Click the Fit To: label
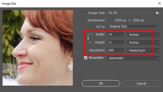 point(101,27)
